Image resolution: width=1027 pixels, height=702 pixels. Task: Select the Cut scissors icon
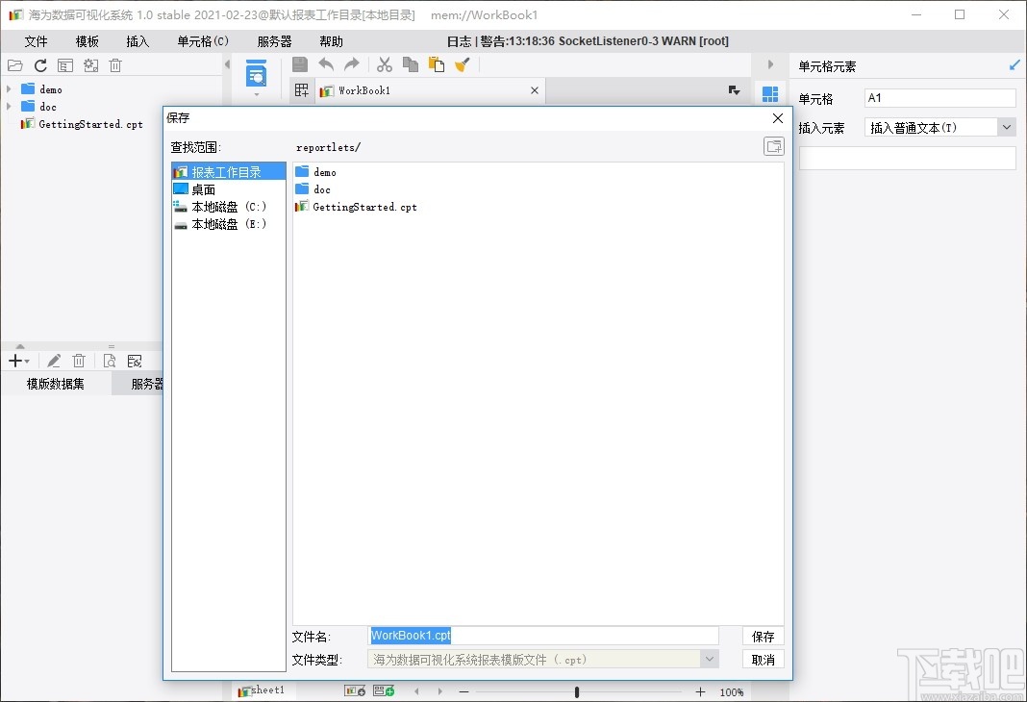tap(383, 64)
